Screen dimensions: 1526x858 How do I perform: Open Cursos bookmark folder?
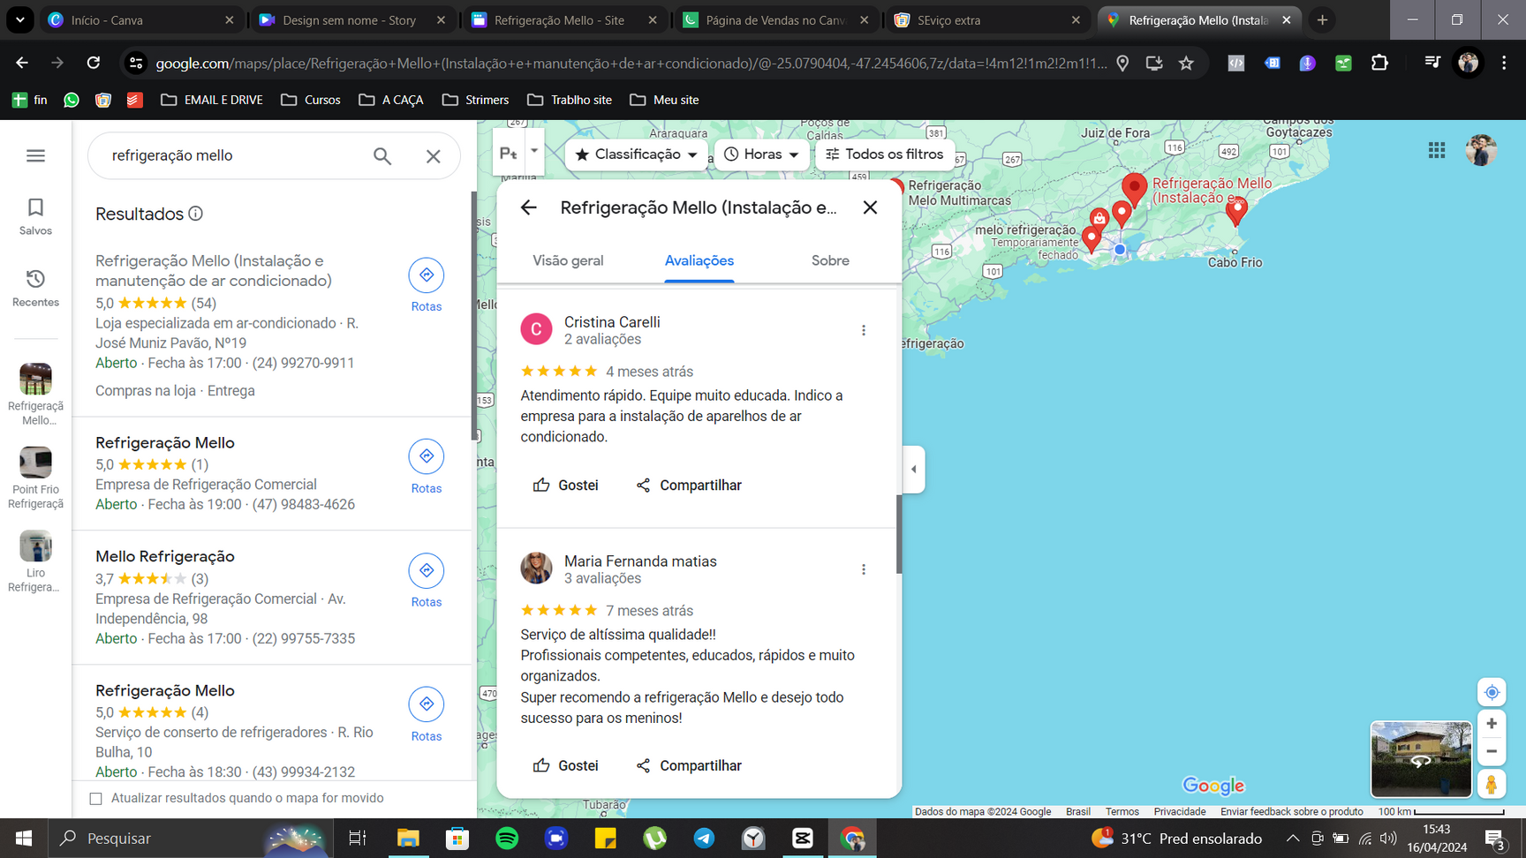(x=311, y=100)
